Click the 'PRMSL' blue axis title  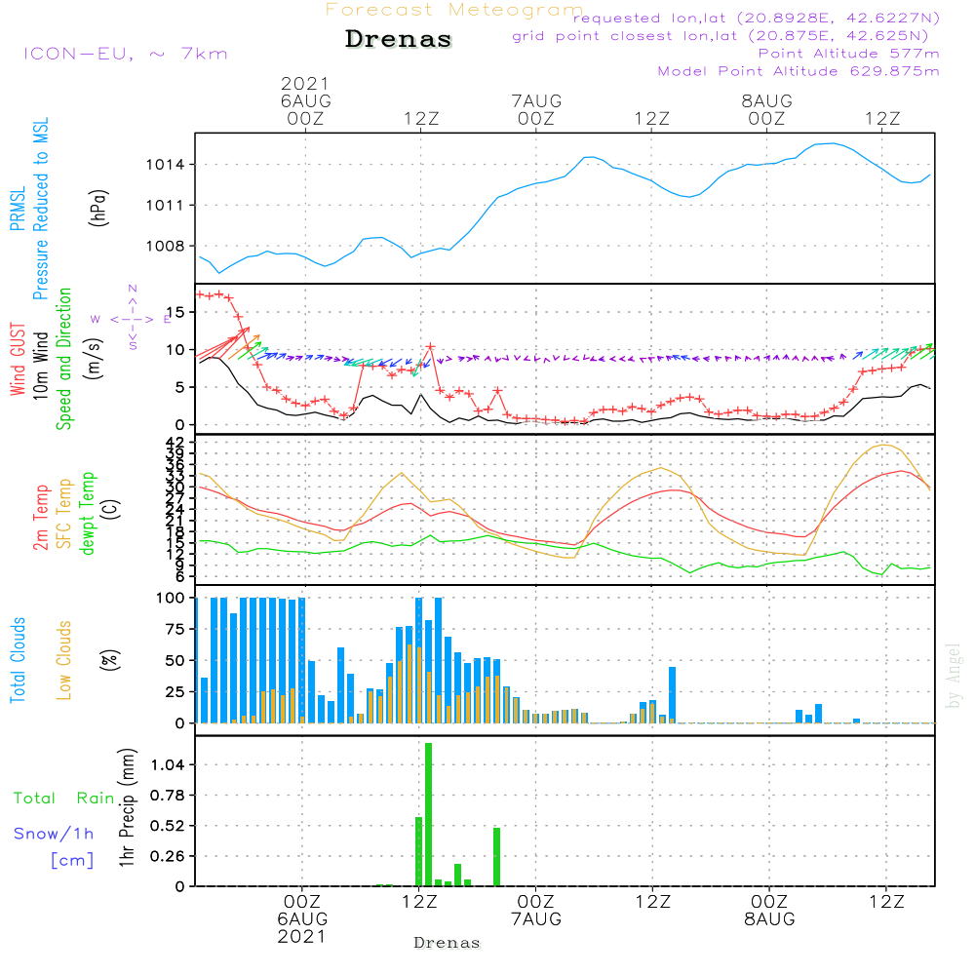coord(18,209)
